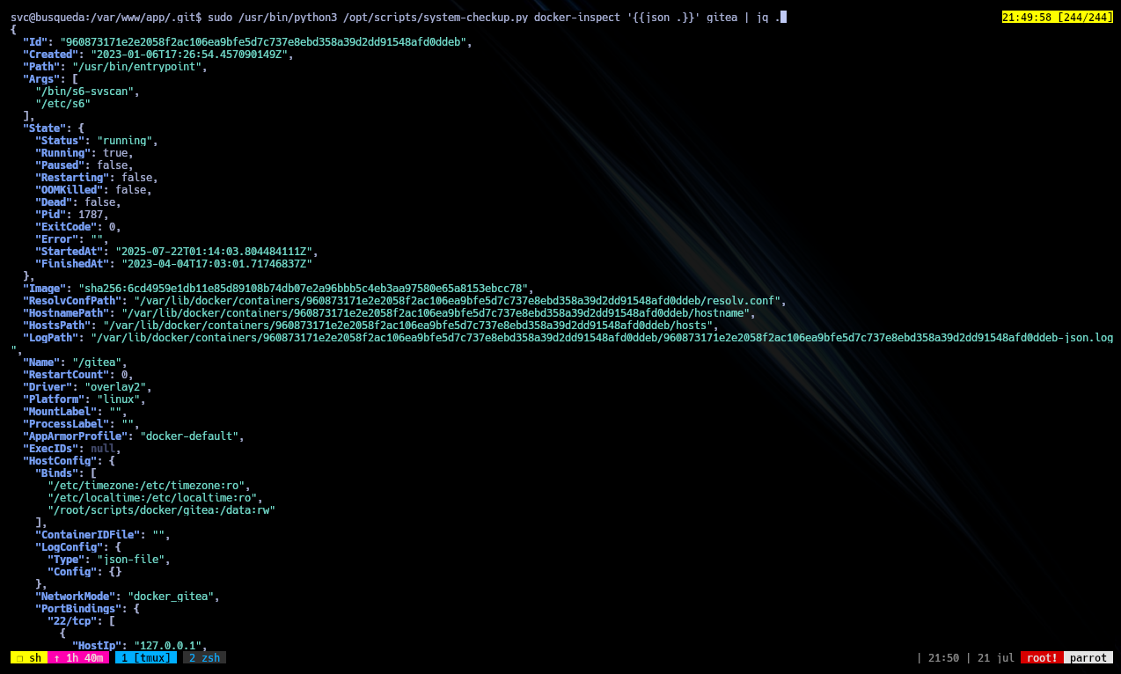1121x674 pixels.
Task: Click the 21 jul date in status bar
Action: coord(995,657)
